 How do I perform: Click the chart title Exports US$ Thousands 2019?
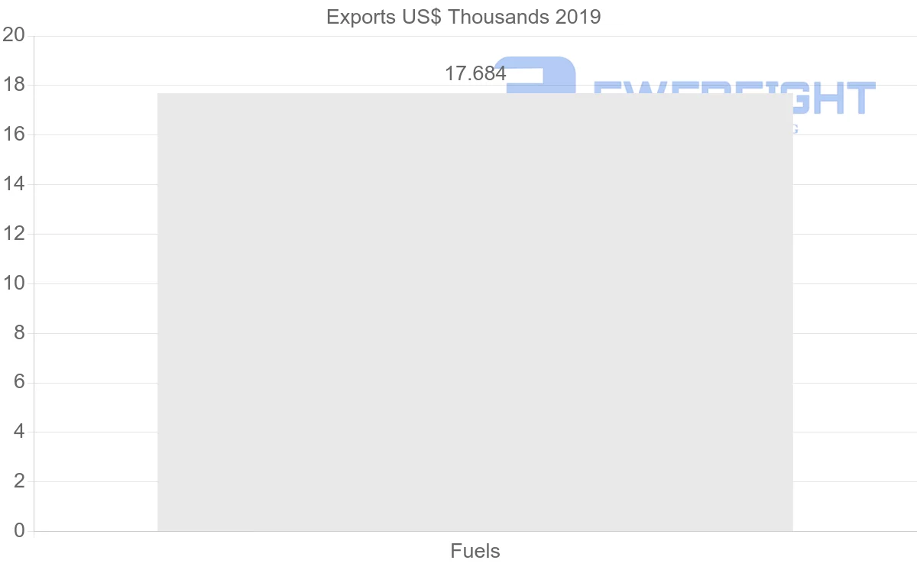[x=463, y=17]
